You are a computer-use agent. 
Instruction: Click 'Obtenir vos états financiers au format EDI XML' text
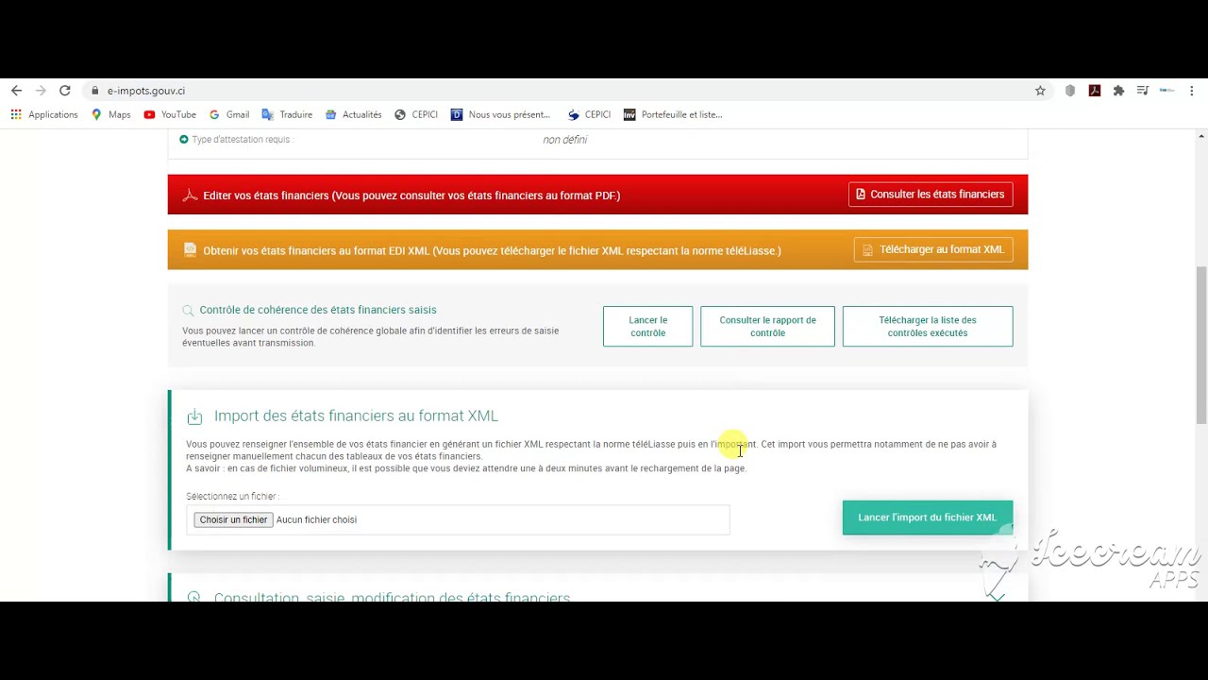click(492, 250)
